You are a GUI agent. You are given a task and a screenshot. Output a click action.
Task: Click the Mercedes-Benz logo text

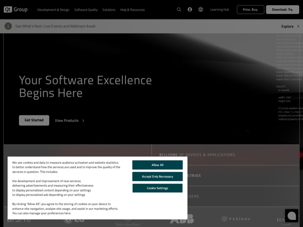point(128,224)
